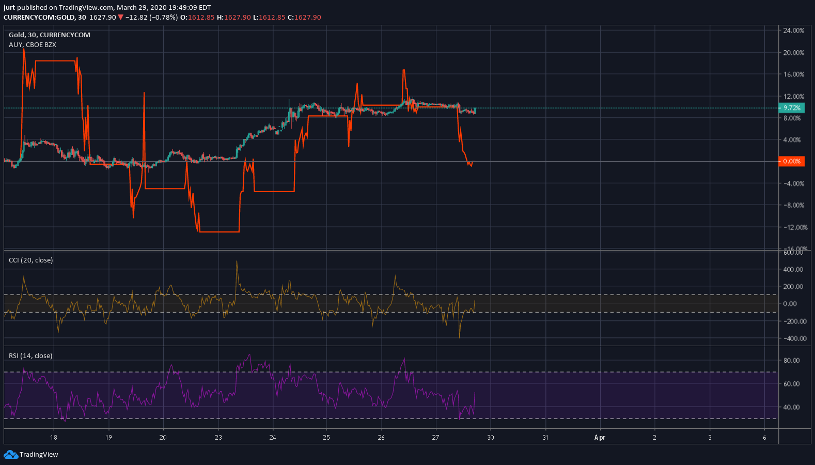815x465 pixels.
Task: Open the TradingView wordmark link
Action: point(39,455)
